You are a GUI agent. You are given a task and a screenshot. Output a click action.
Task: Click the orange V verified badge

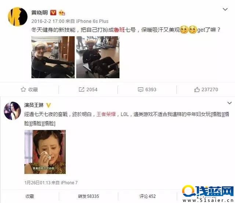(x=53, y=12)
